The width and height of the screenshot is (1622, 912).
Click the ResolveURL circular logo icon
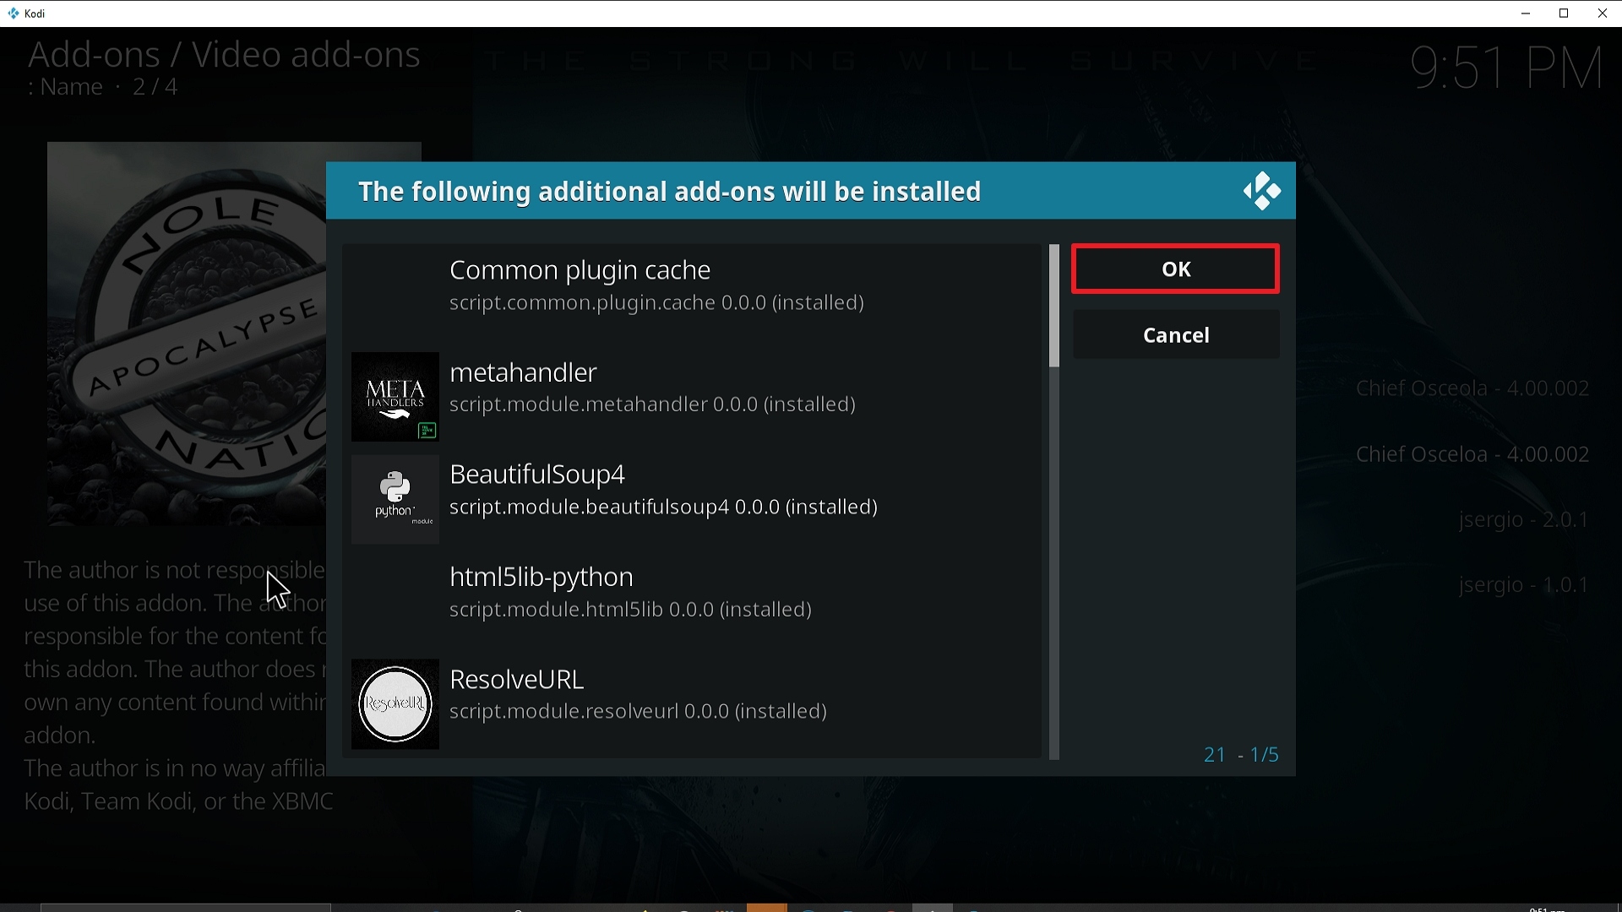point(395,703)
